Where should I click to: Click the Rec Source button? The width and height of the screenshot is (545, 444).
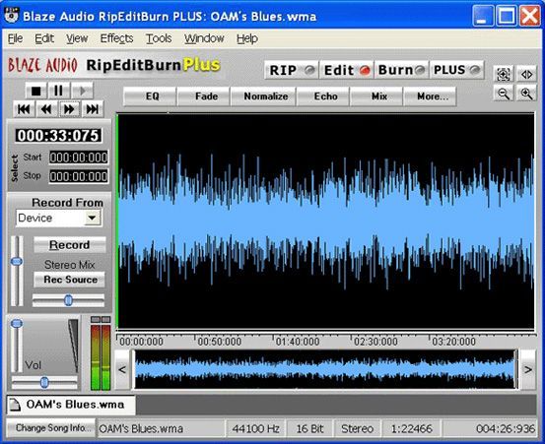point(70,280)
